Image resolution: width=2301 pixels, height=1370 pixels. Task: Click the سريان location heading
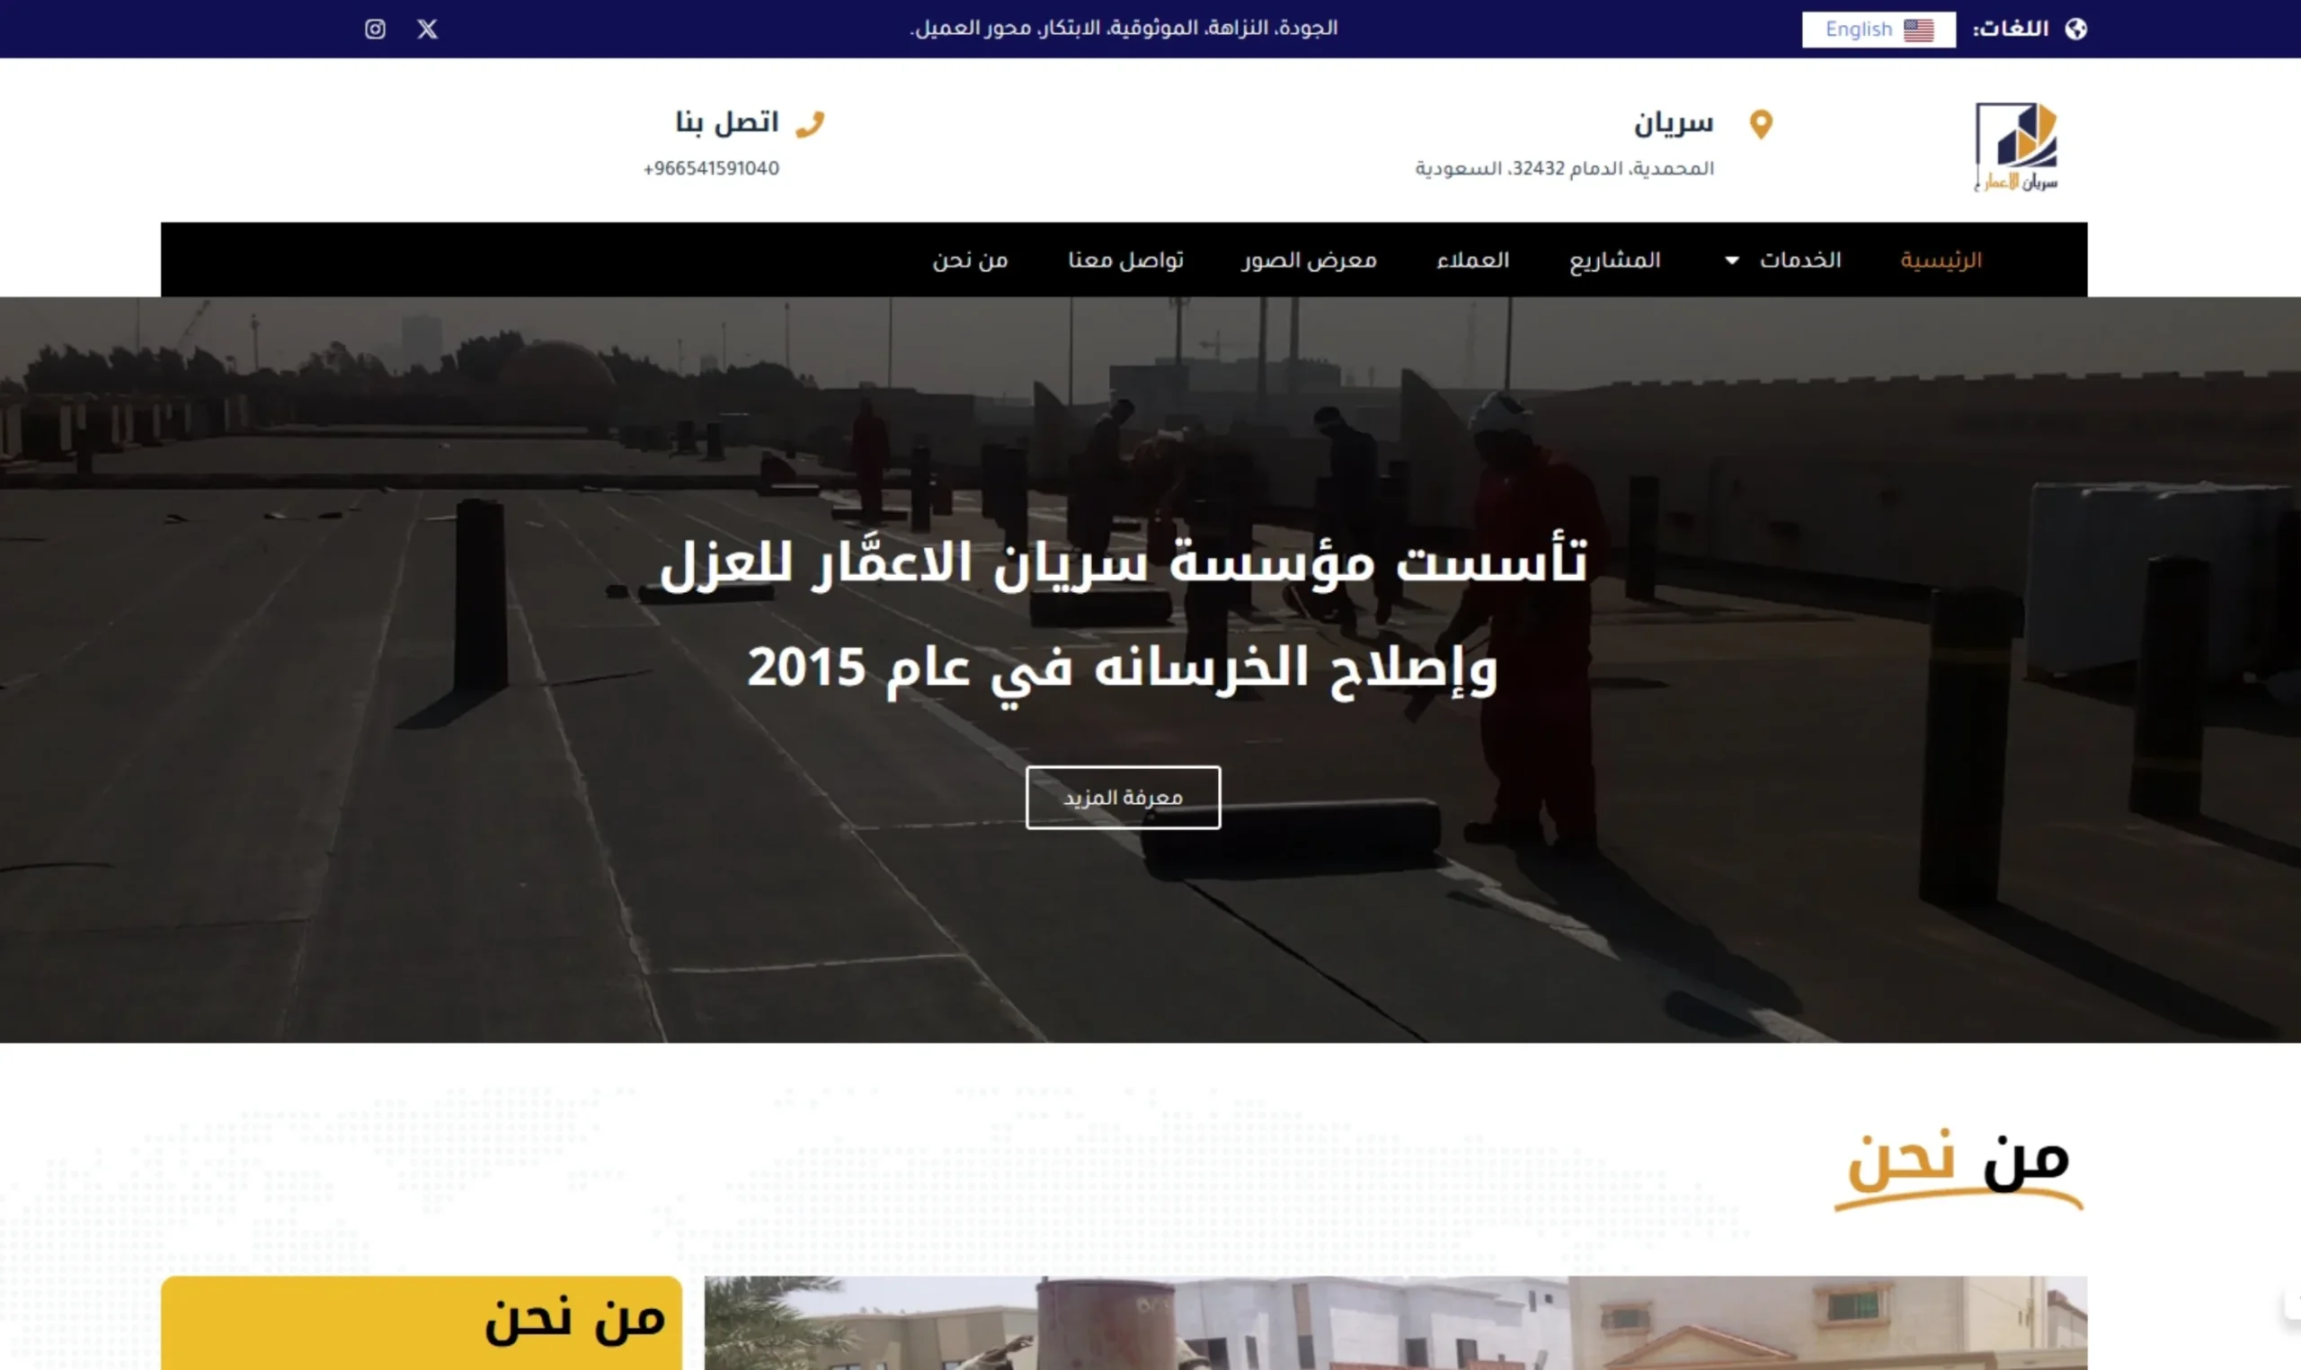tap(1673, 124)
